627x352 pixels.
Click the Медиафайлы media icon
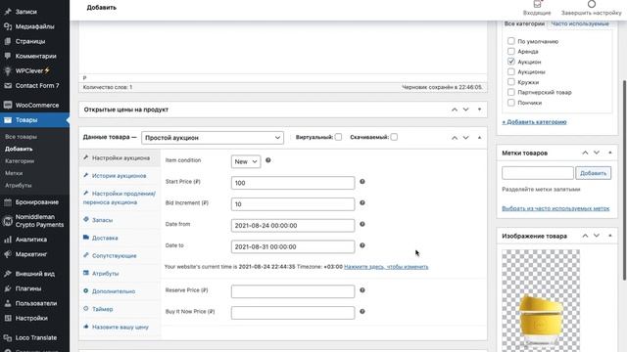(8, 26)
